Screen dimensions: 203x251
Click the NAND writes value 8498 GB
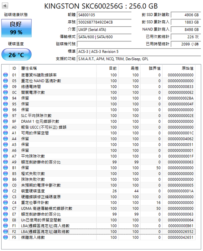(x=186, y=29)
